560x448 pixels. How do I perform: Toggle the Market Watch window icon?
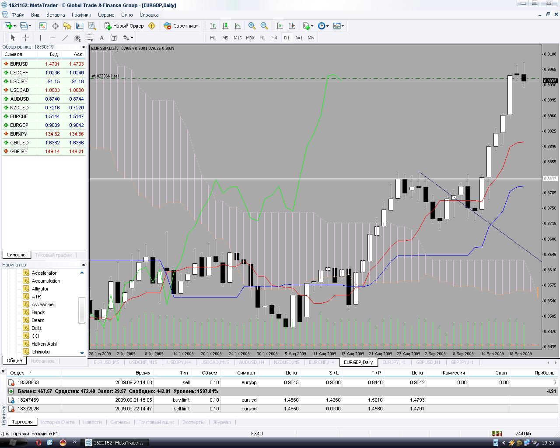43,26
